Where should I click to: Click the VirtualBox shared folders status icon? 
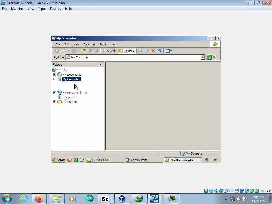pyautogui.click(x=232, y=191)
